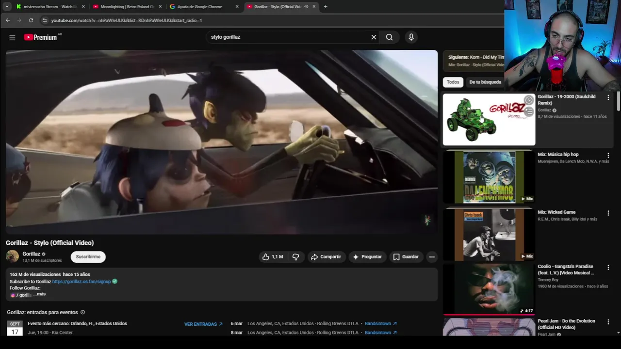
Task: Open options menu for Mix: Wicked Game
Action: coord(608,213)
